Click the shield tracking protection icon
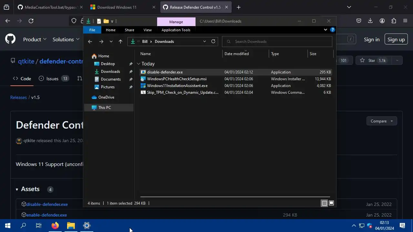413x232 pixels. [74, 21]
